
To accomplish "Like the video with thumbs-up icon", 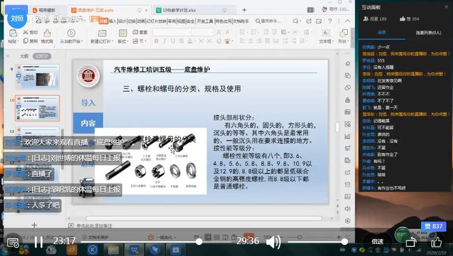I will (436, 242).
